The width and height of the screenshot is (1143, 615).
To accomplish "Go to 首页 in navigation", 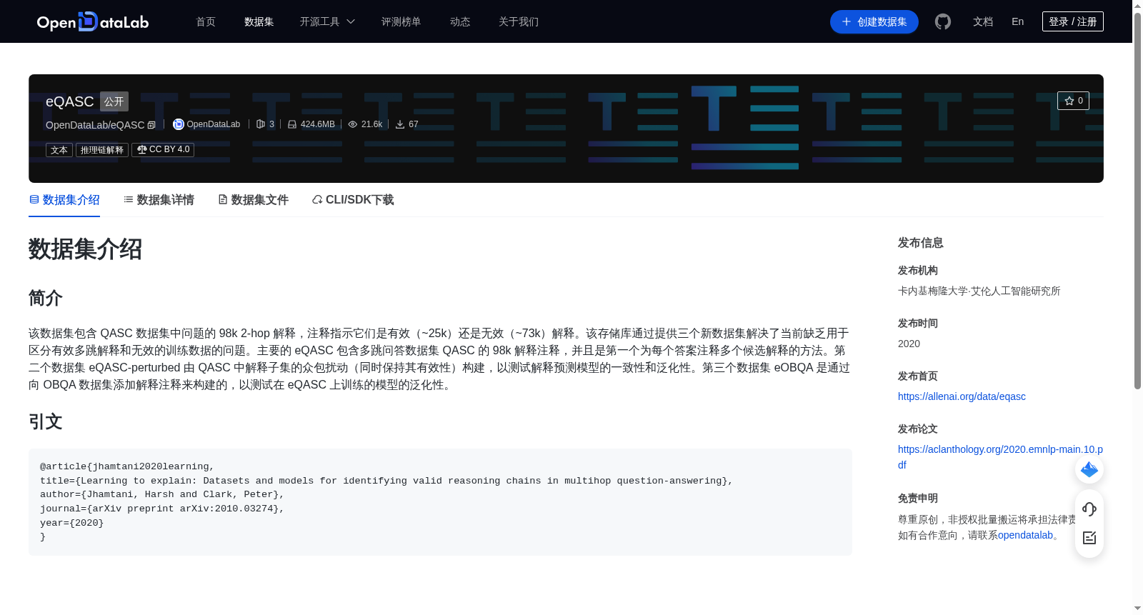I will pyautogui.click(x=206, y=21).
